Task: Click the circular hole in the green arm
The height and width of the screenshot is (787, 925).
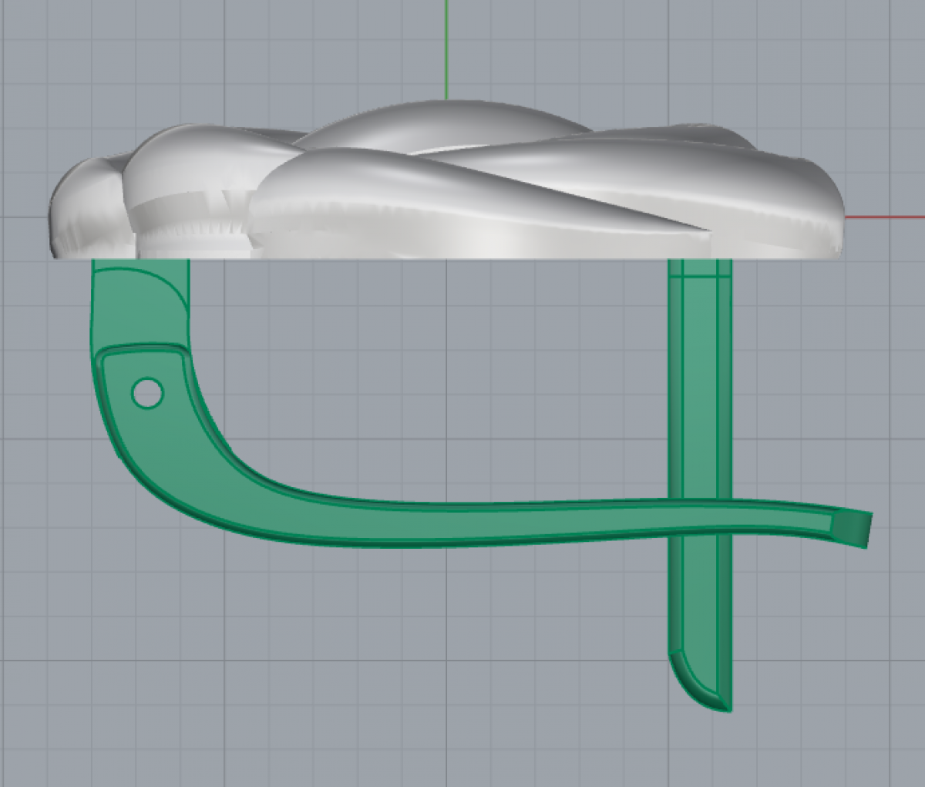Action: pyautogui.click(x=147, y=393)
